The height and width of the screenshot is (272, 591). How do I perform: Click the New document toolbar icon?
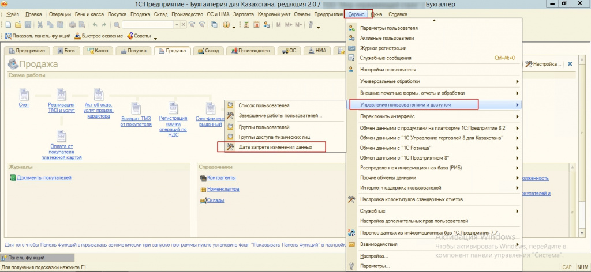click(8, 25)
